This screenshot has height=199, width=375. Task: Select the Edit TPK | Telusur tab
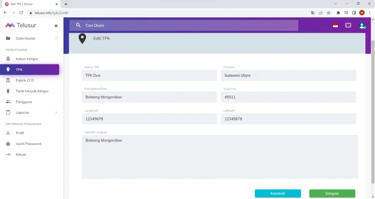[31, 4]
